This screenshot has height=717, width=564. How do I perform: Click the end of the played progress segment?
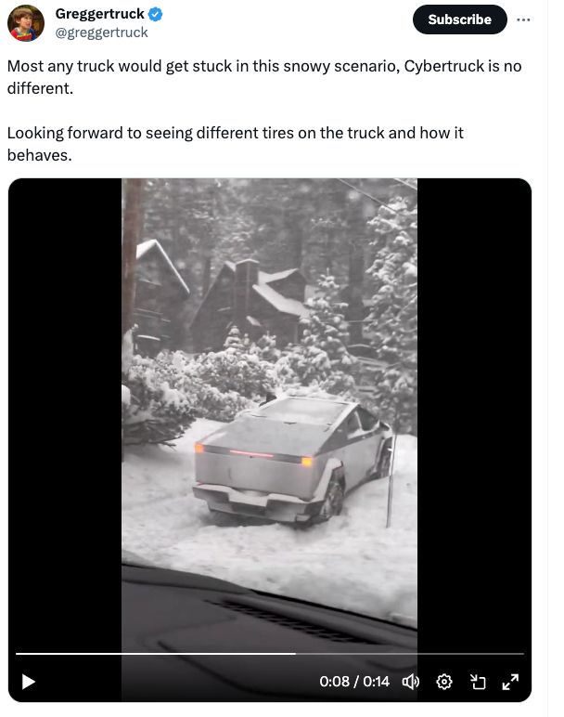(x=295, y=654)
